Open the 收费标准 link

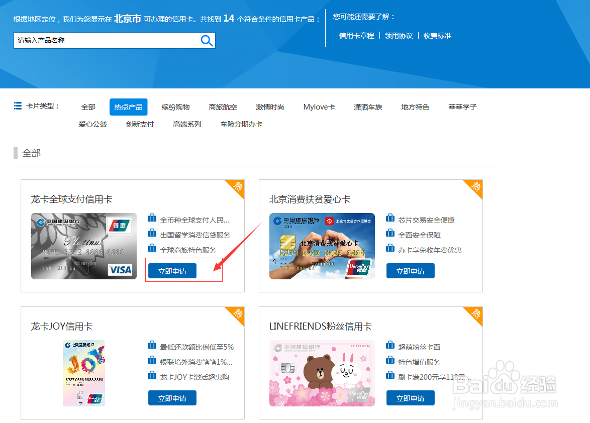point(438,36)
